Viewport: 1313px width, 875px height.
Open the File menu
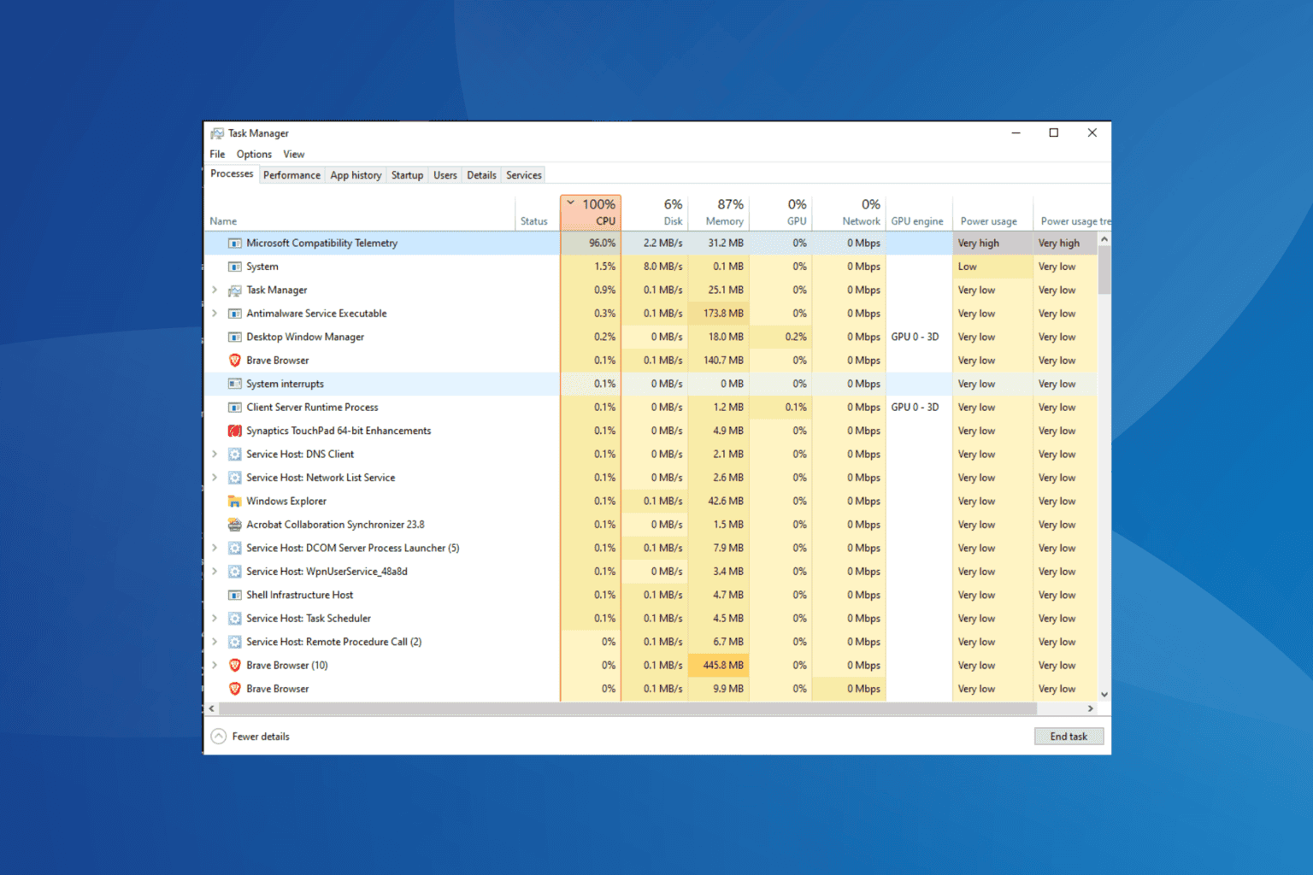217,155
